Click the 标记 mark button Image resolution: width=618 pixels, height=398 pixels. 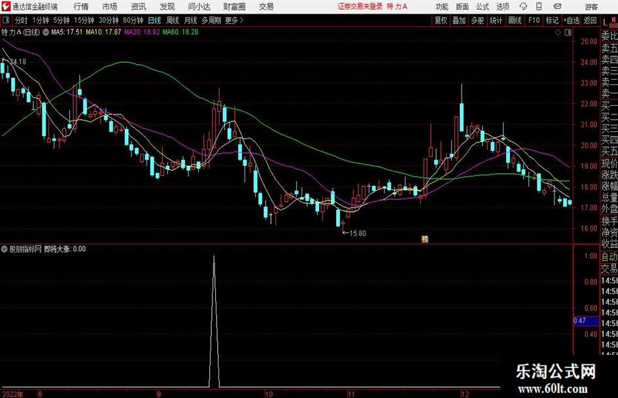tap(552, 20)
